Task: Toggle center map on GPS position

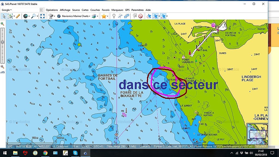Action: [163, 16]
